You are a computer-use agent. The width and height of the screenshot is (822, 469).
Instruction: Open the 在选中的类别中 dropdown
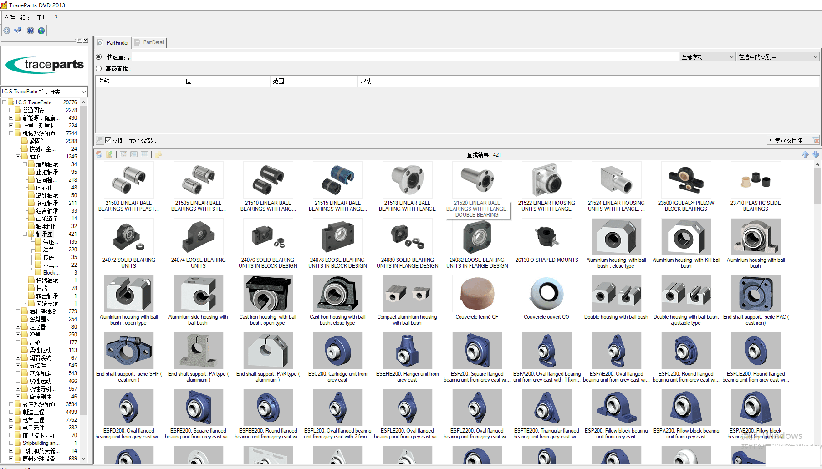[778, 57]
